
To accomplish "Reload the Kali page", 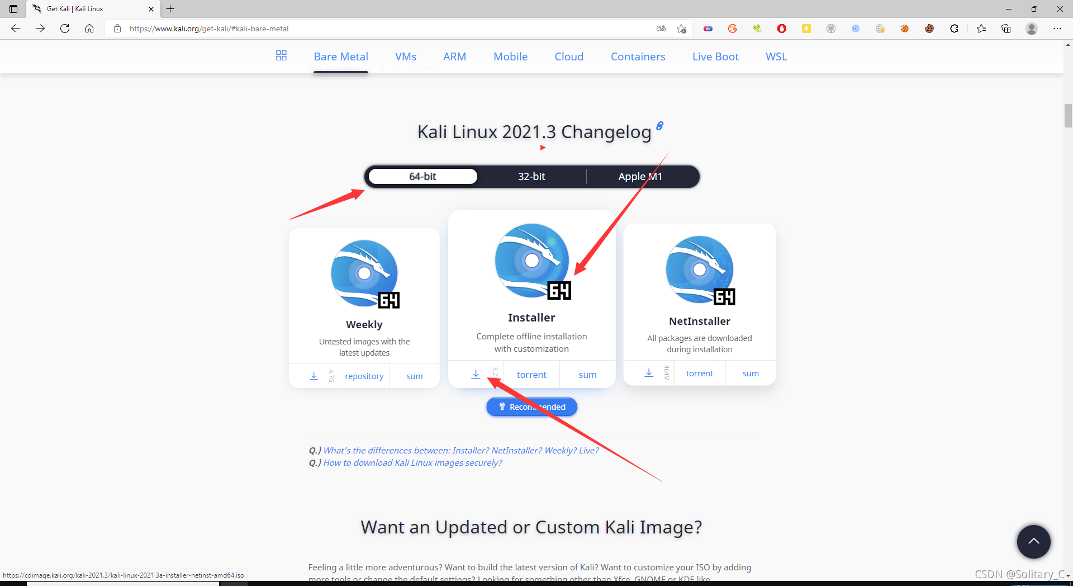I will (65, 29).
